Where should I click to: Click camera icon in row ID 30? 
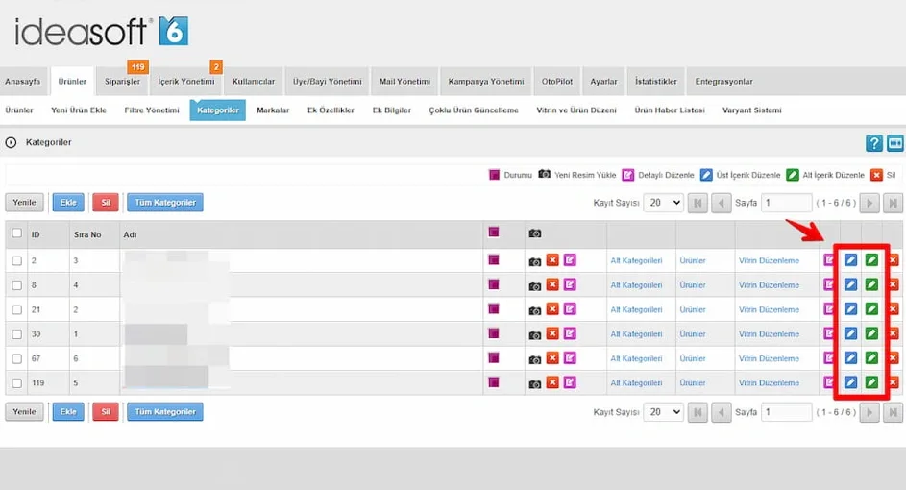pos(535,334)
